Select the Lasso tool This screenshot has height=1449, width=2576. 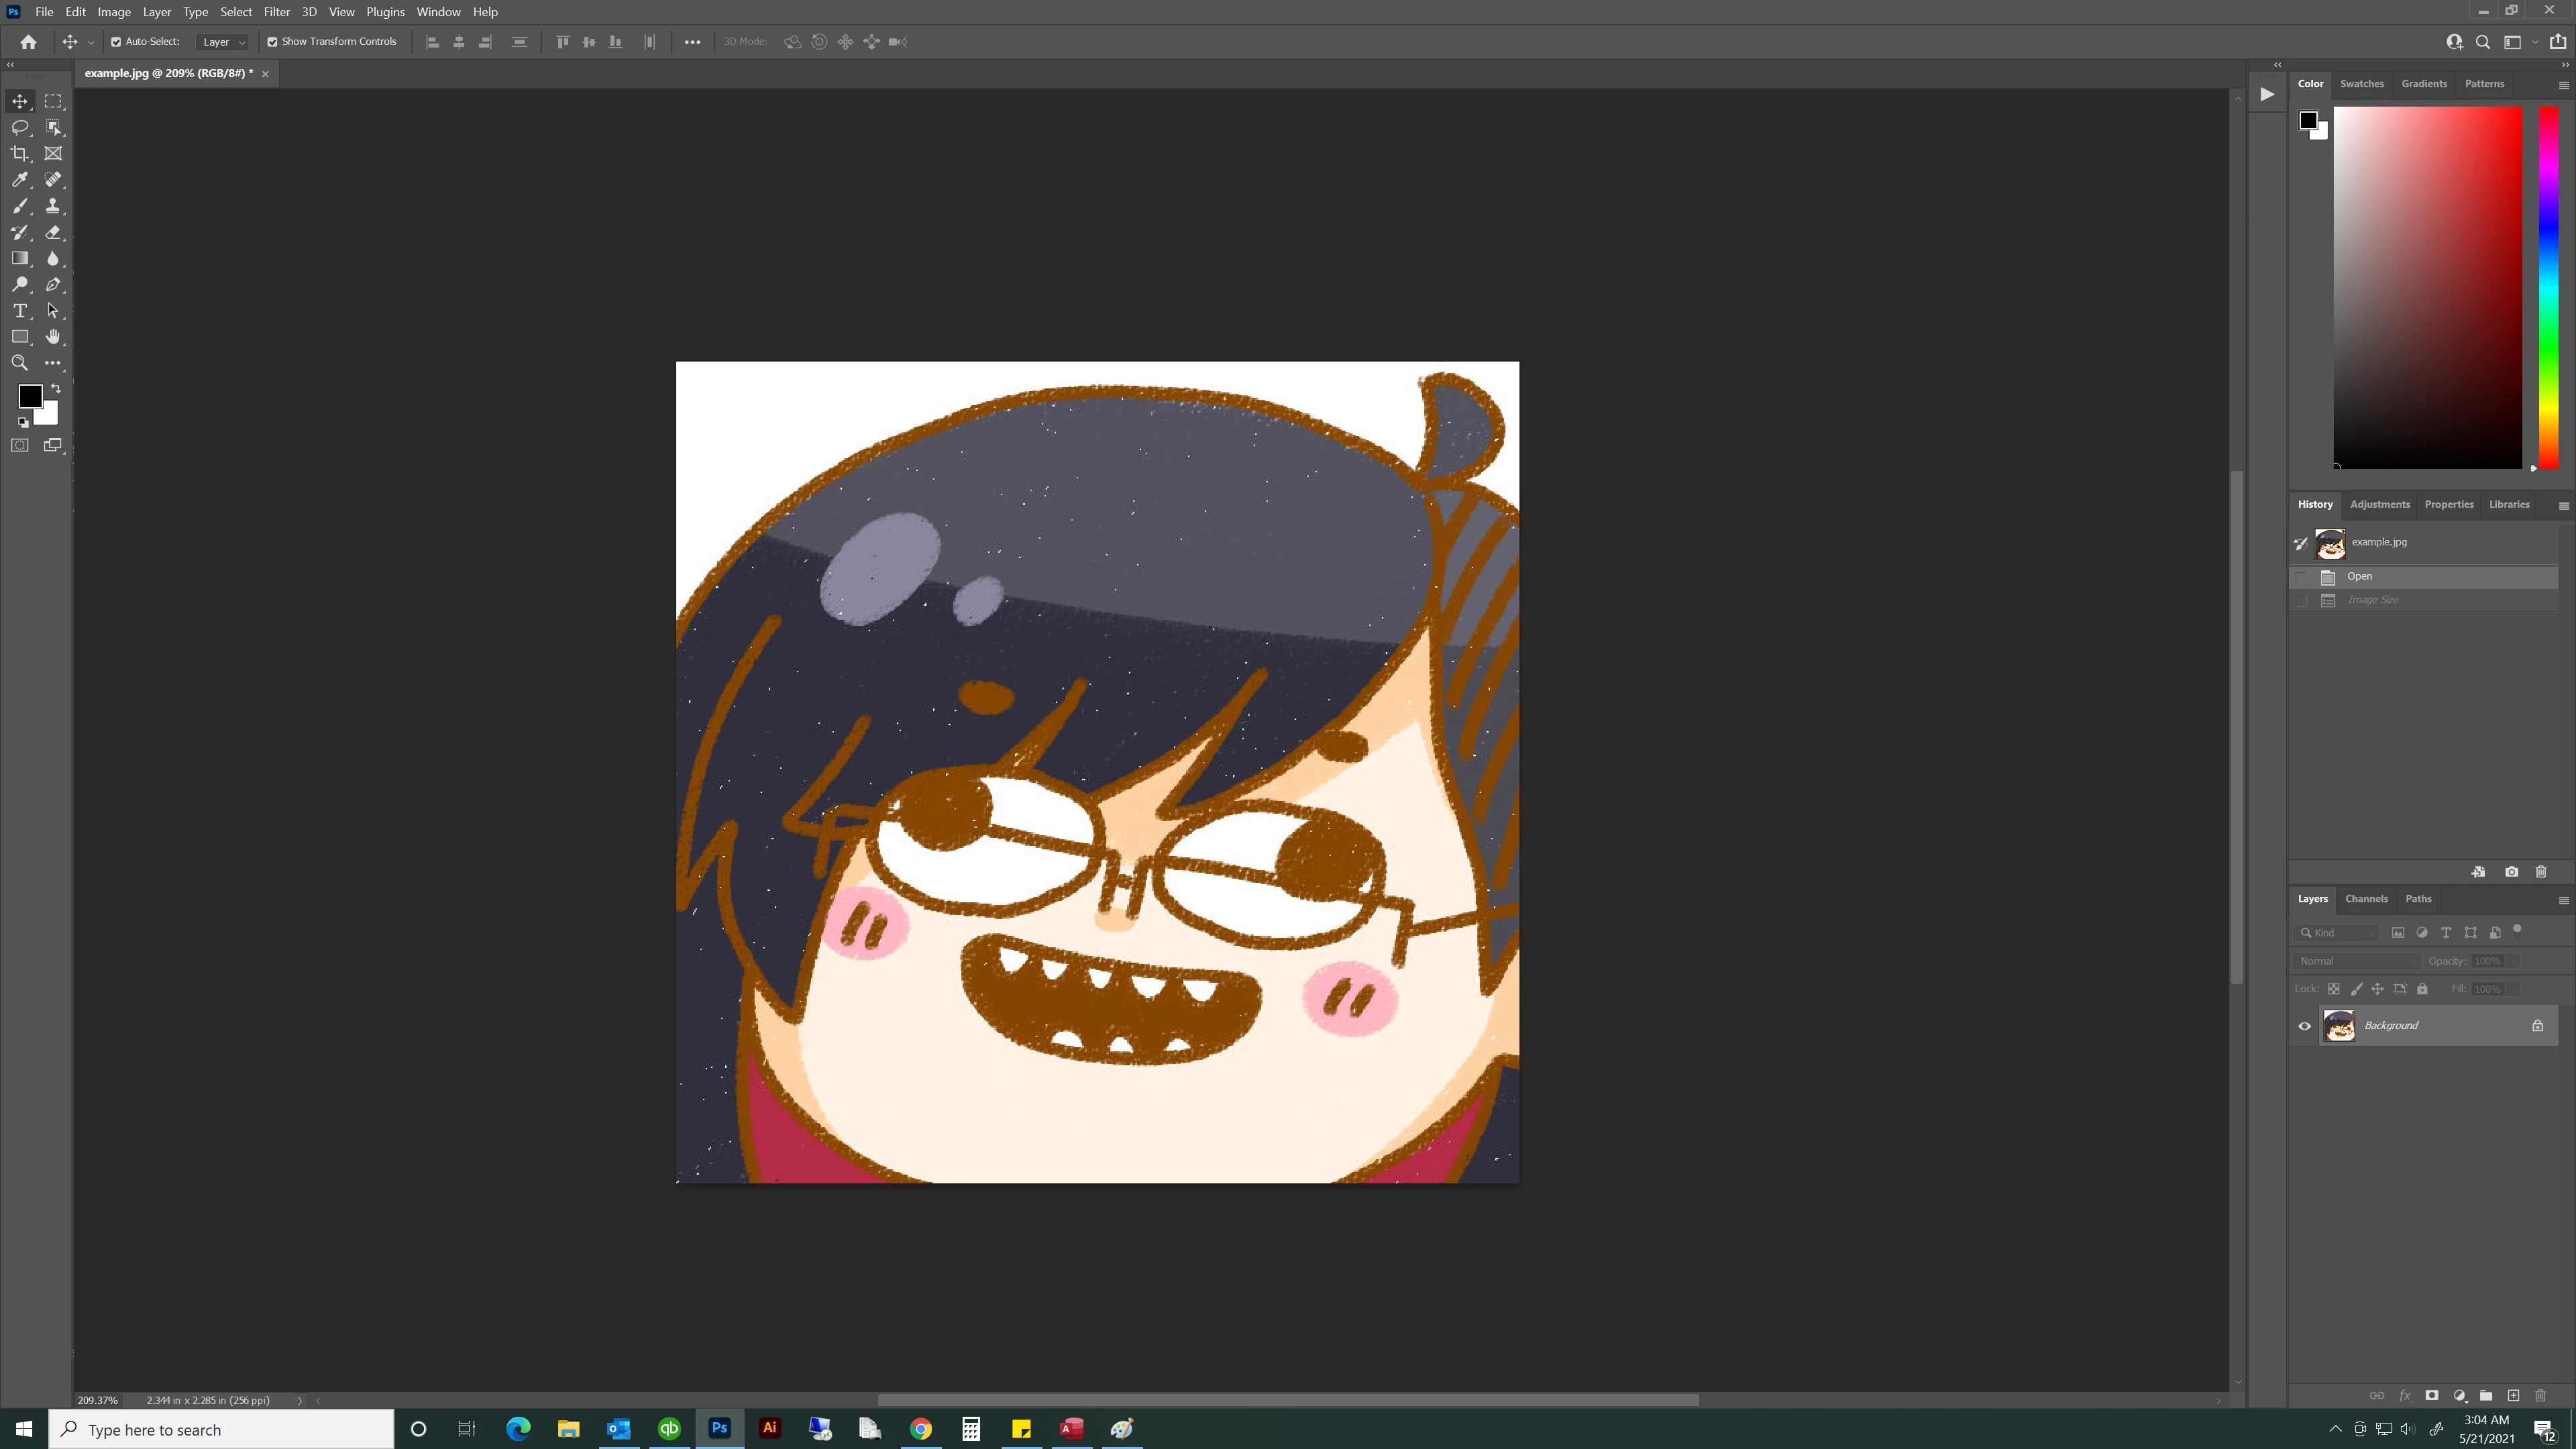20,127
